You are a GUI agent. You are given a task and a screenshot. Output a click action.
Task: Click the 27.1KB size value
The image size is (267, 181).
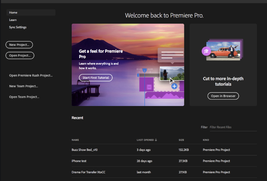pyautogui.click(x=183, y=172)
